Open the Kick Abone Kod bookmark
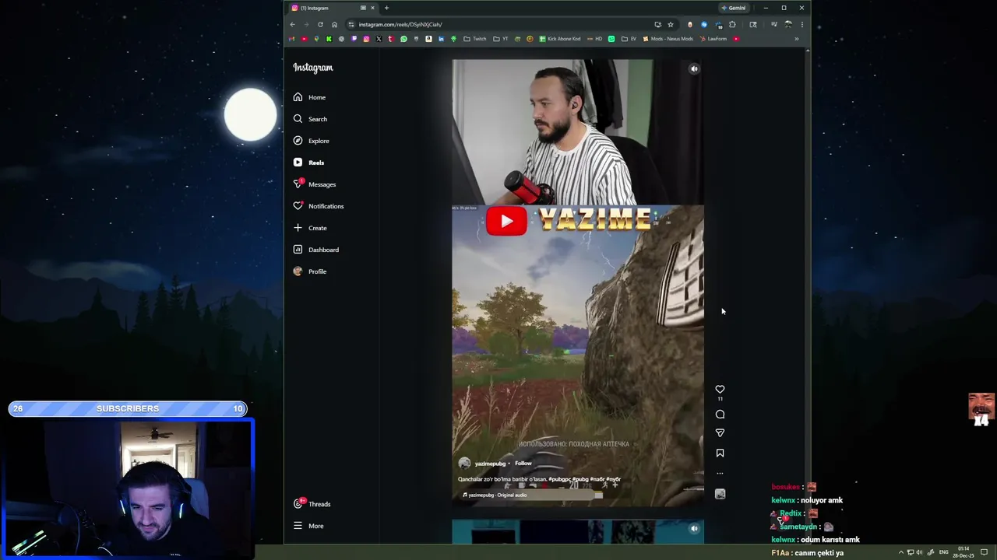Viewport: 997px width, 560px height. 559,39
